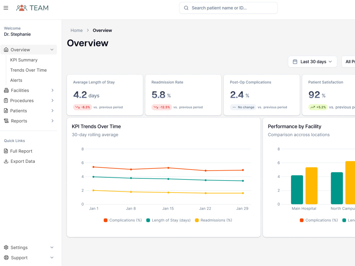Image resolution: width=355 pixels, height=266 pixels.
Task: Click the Overview home icon in sidebar
Action: [x=6, y=50]
